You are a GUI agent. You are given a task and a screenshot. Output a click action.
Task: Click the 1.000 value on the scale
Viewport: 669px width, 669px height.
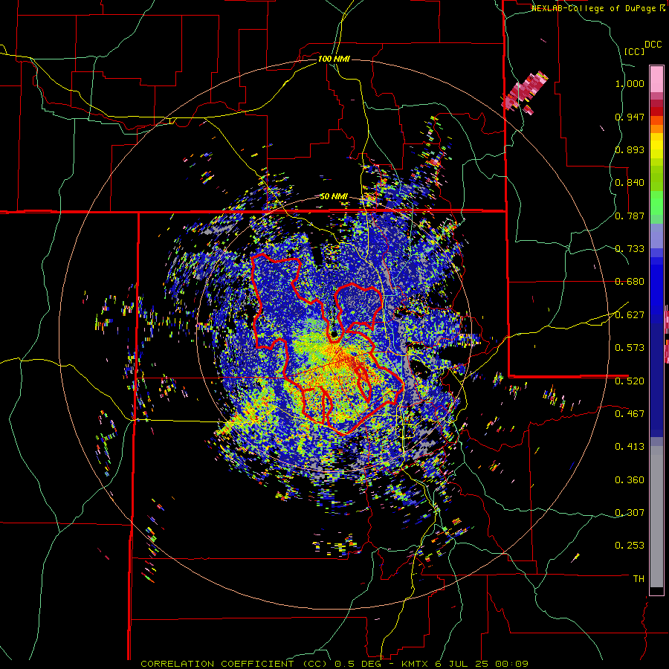(x=630, y=83)
